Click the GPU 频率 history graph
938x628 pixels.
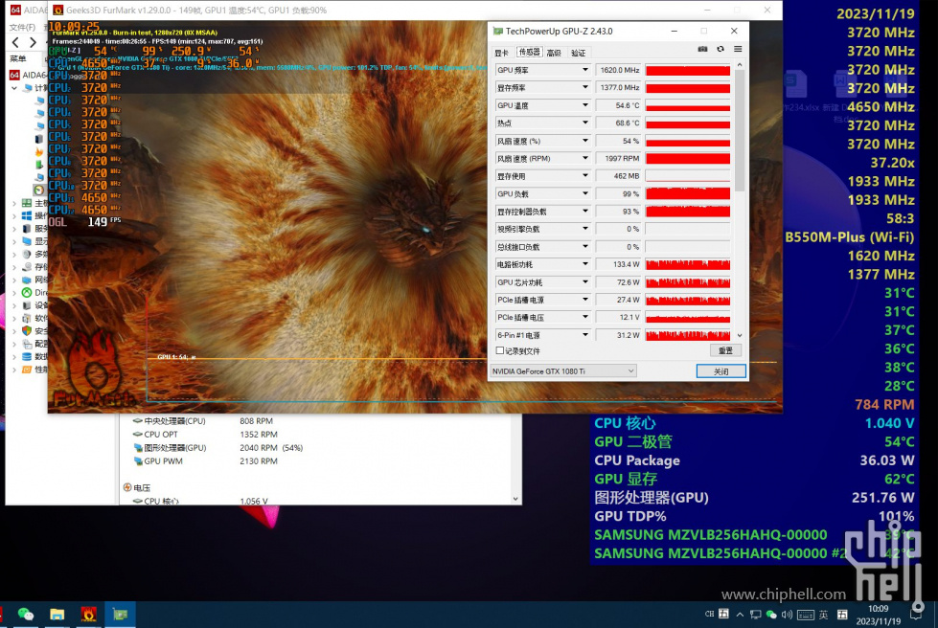[x=688, y=70]
